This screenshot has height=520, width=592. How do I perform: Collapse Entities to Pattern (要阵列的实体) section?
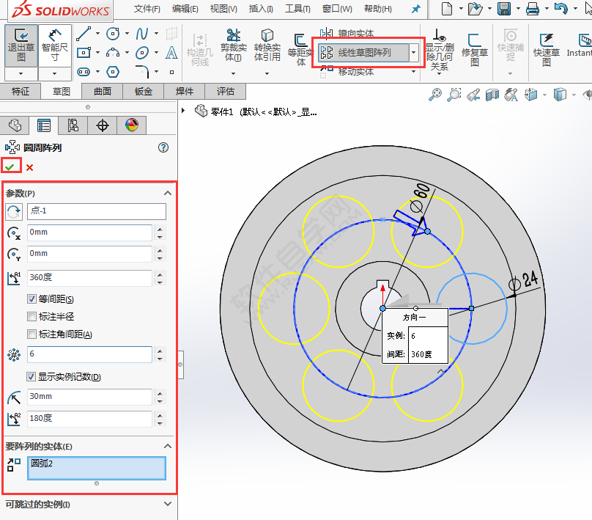[168, 446]
